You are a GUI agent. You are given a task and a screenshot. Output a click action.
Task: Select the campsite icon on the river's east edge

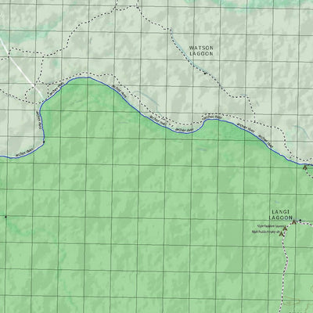point(304,167)
